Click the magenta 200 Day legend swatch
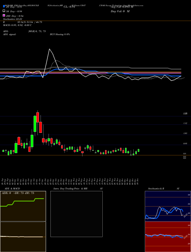The image size is (191, 252). click(x=4, y=16)
